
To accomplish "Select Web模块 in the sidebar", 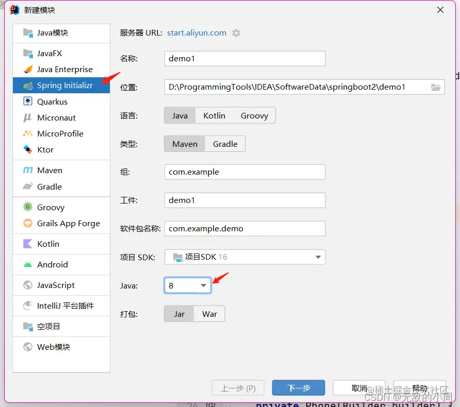I will [x=61, y=347].
